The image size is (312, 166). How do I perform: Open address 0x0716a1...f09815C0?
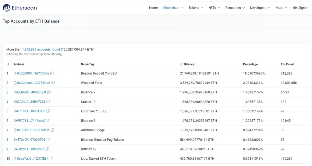pos(30,111)
